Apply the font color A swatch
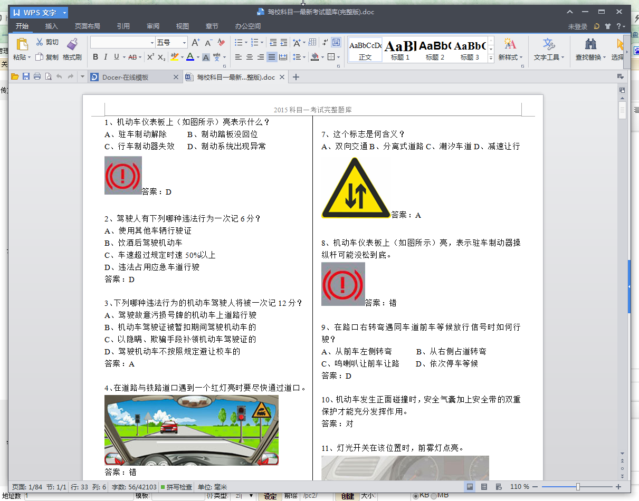Image resolution: width=639 pixels, height=501 pixels. pyautogui.click(x=190, y=57)
